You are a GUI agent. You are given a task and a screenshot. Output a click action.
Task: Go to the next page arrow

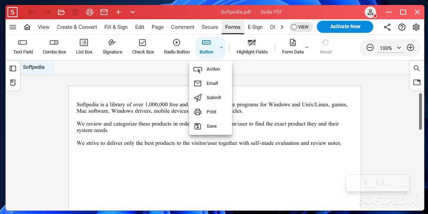pos(400,183)
